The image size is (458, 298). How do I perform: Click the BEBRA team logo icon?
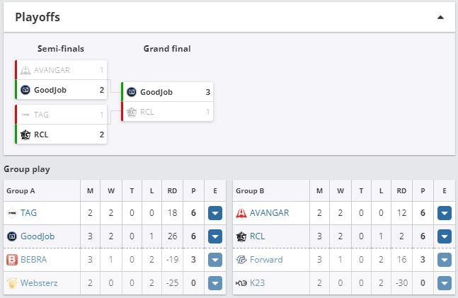point(12,260)
